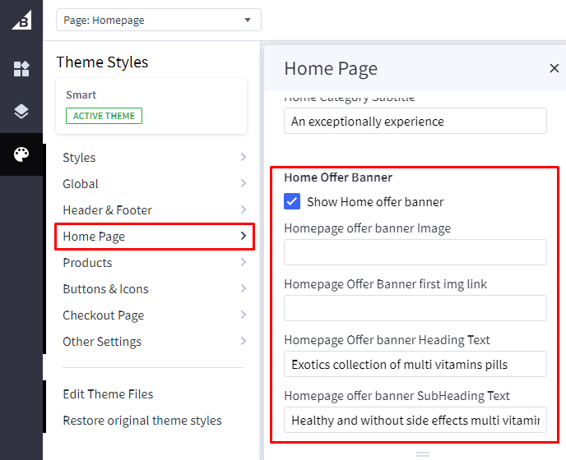Select the theme styles palette icon

click(x=21, y=154)
